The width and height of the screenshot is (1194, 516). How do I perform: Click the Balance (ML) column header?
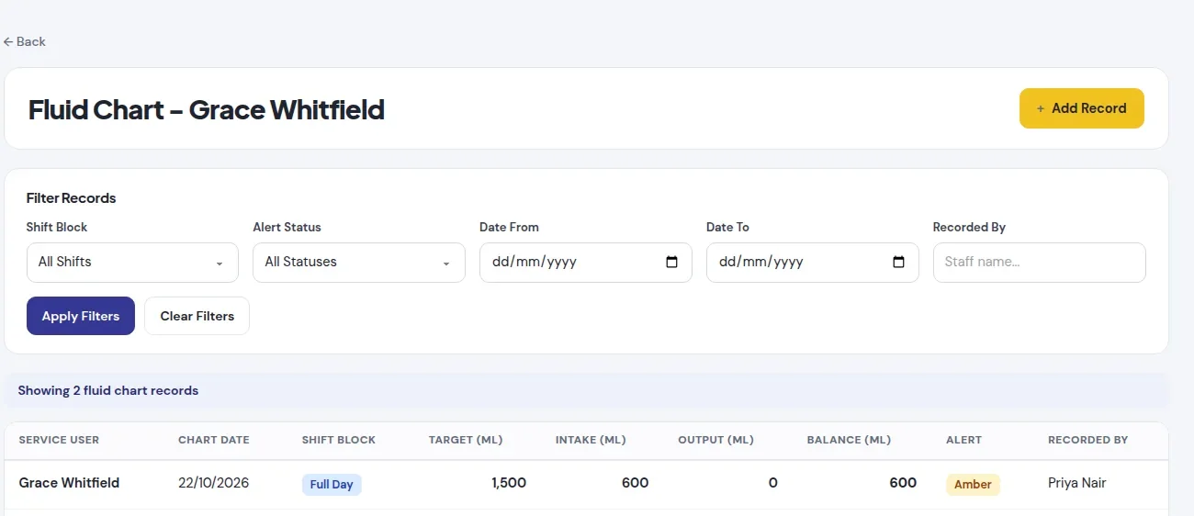coord(849,440)
